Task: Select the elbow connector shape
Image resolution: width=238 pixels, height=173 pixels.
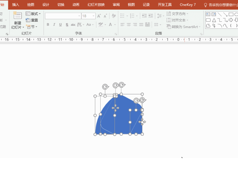Action: coord(219,20)
